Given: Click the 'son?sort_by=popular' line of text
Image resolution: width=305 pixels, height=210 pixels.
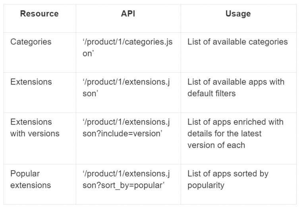Looking at the screenshot, I should [122, 185].
